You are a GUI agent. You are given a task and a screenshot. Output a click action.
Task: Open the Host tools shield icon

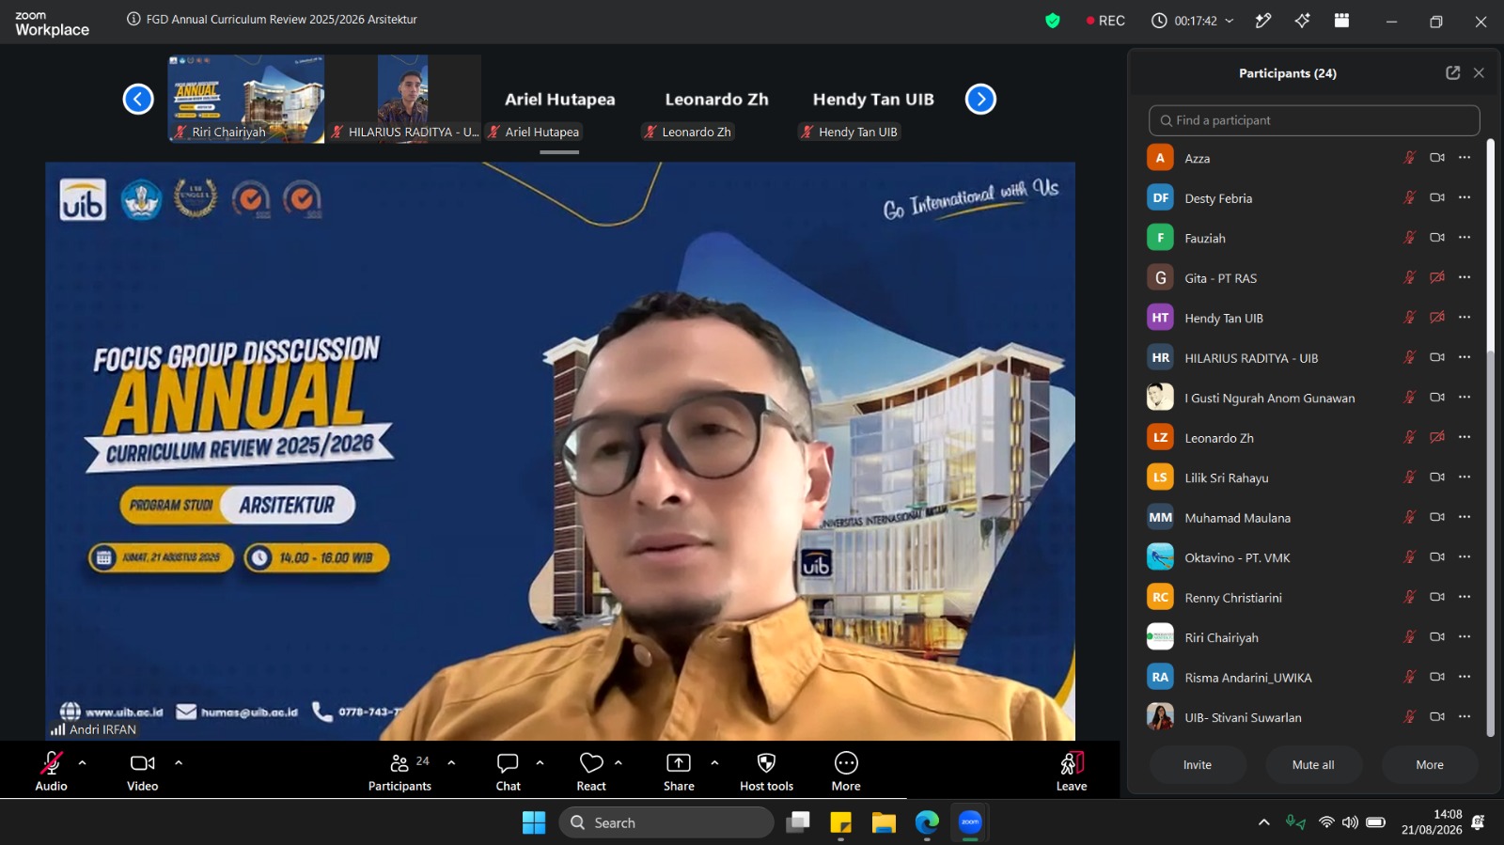766,762
